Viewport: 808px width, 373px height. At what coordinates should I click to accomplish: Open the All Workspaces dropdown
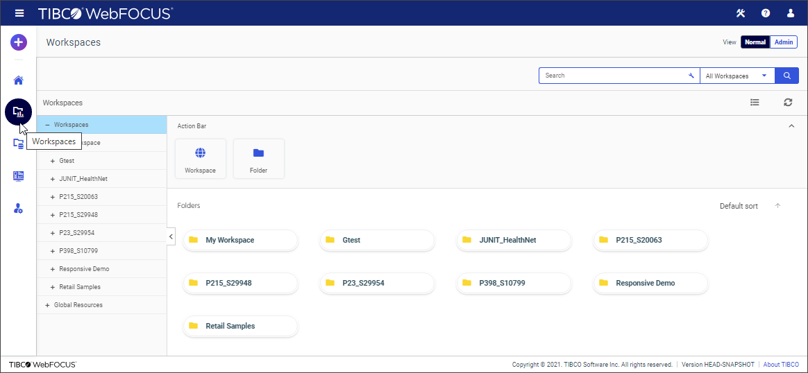737,76
